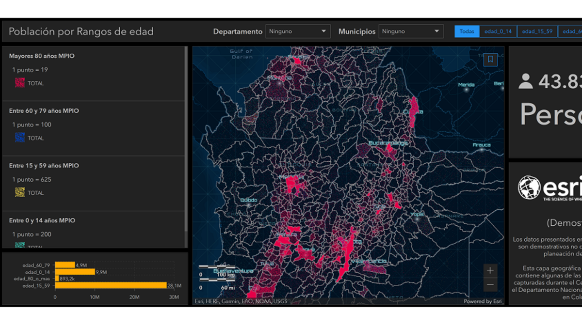Image resolution: width=582 pixels, height=327 pixels.
Task: Zoom in with the map plus button
Action: (490, 270)
